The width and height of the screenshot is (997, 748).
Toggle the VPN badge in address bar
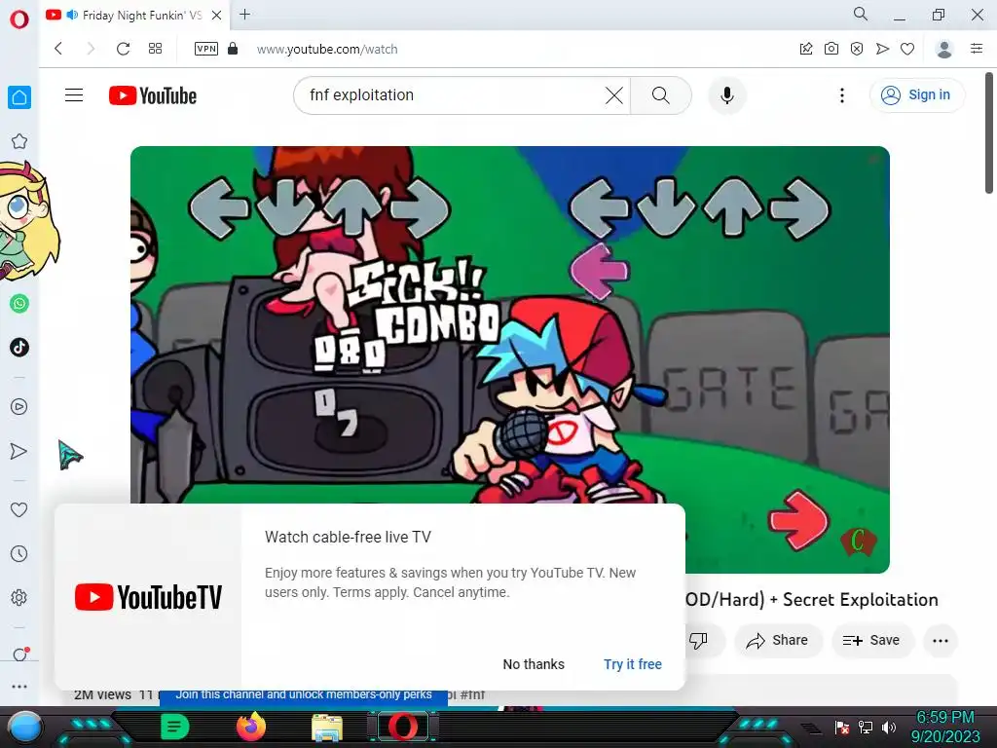click(x=206, y=49)
